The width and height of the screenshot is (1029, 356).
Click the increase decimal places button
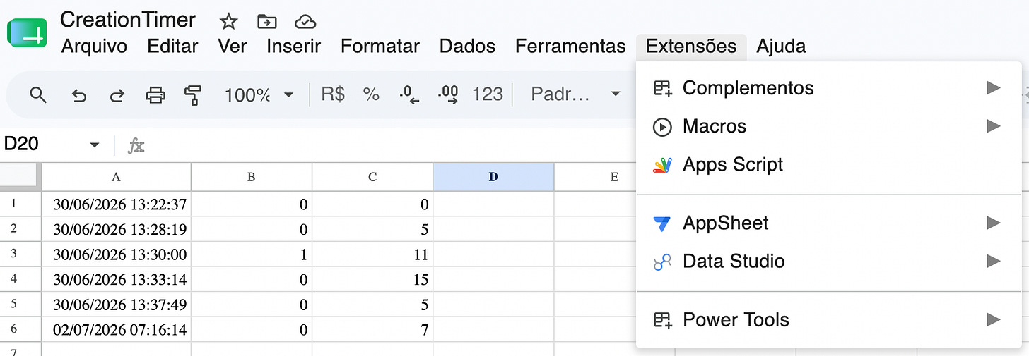(x=448, y=94)
